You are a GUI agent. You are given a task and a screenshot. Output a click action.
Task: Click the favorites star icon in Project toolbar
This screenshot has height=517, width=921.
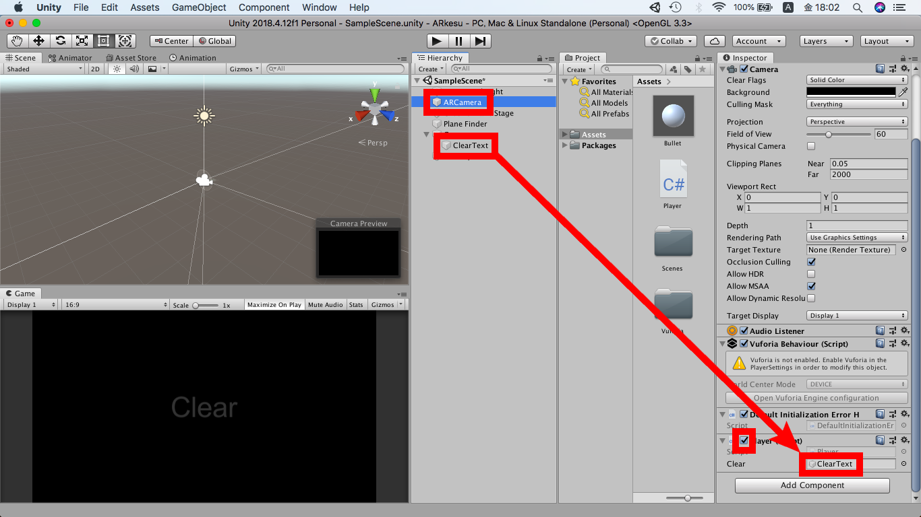point(703,69)
